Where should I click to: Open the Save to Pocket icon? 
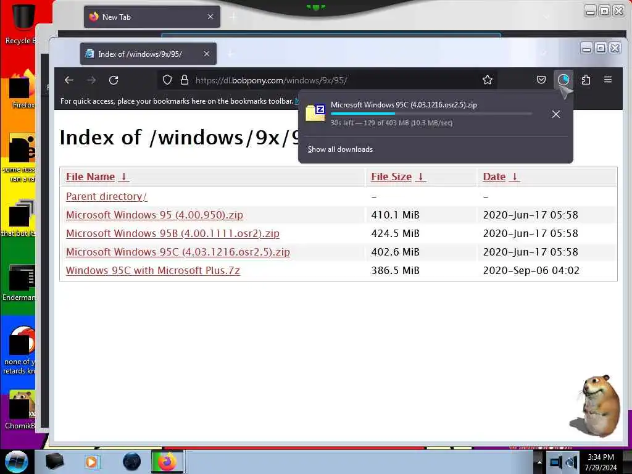pos(541,80)
